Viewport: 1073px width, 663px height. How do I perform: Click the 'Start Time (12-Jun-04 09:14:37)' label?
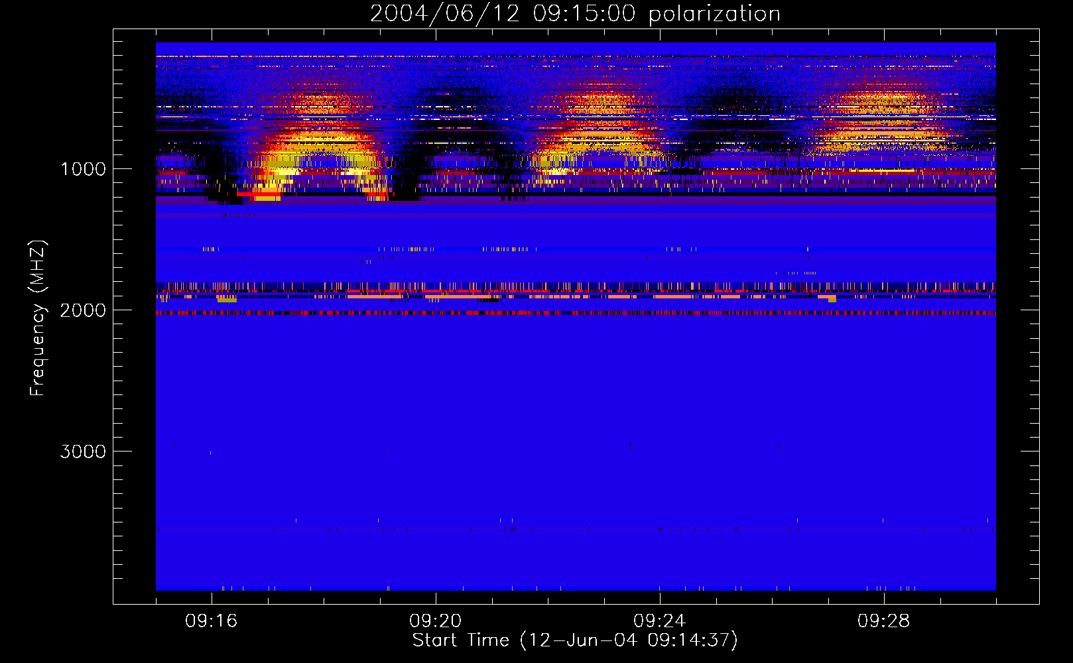[x=575, y=640]
